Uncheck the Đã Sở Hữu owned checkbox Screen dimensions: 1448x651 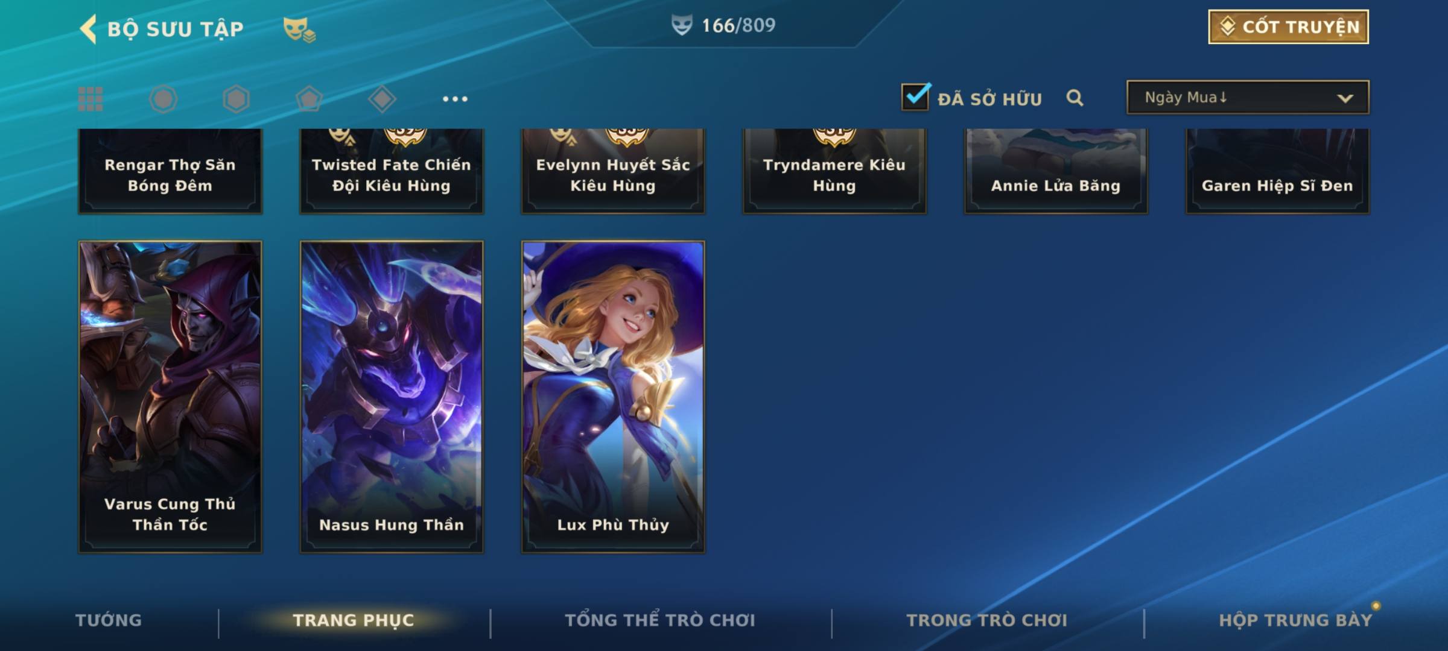coord(916,96)
